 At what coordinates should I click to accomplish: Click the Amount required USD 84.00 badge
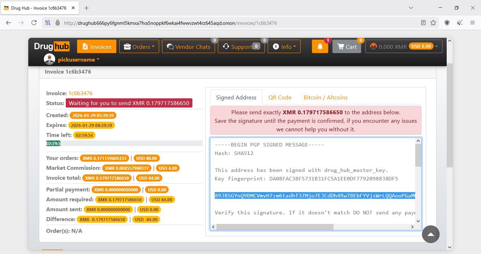162,200
